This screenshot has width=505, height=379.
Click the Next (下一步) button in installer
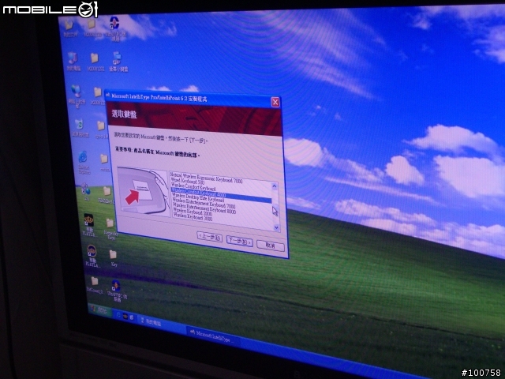[239, 242]
